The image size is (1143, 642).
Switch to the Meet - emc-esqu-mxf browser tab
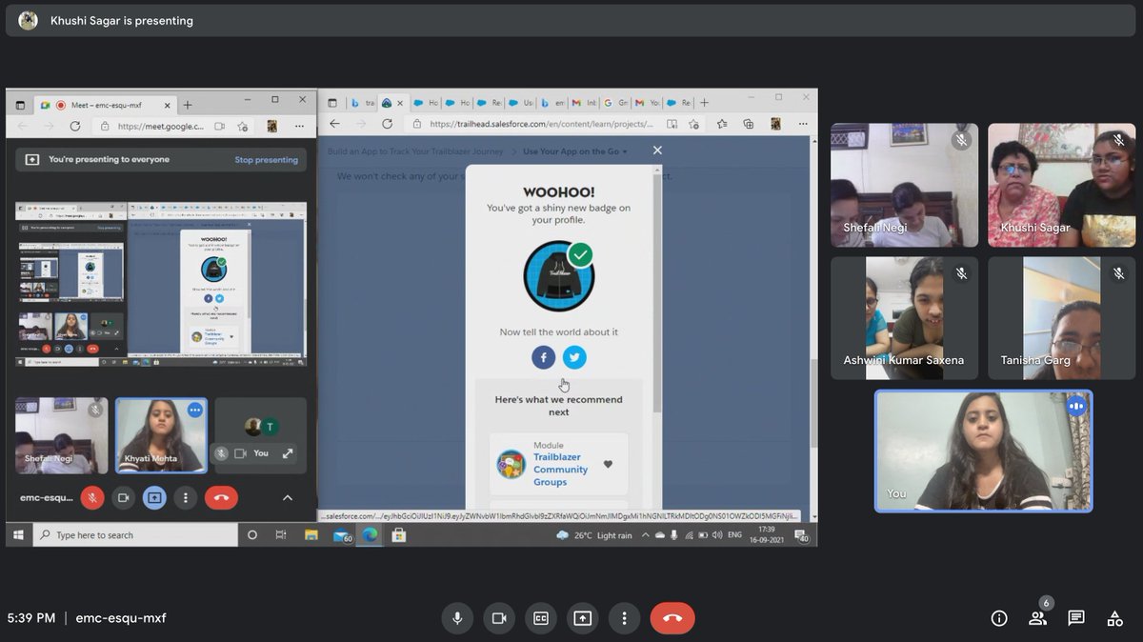pyautogui.click(x=105, y=105)
